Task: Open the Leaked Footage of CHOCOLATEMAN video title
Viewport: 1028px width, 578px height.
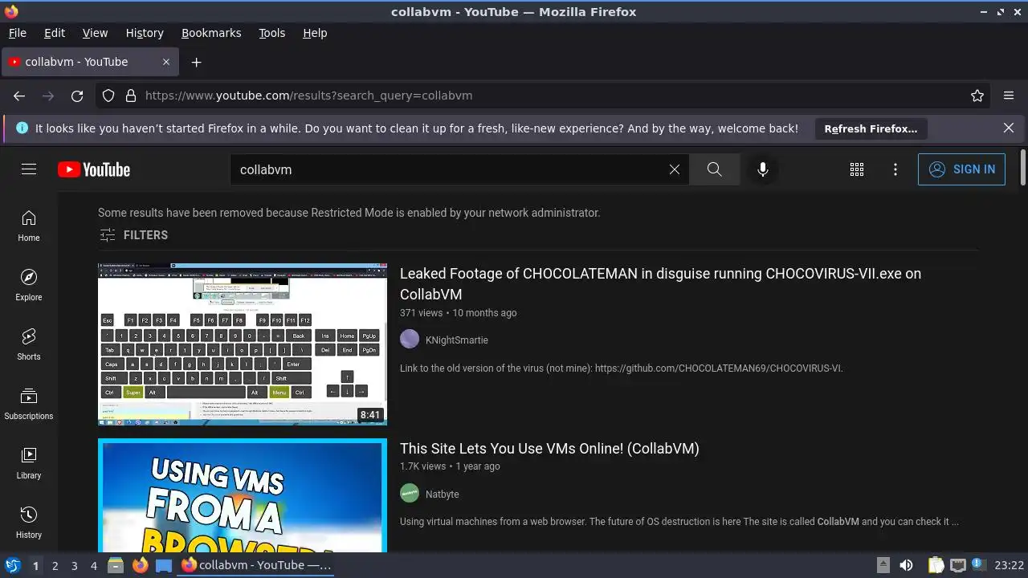Action: click(660, 283)
